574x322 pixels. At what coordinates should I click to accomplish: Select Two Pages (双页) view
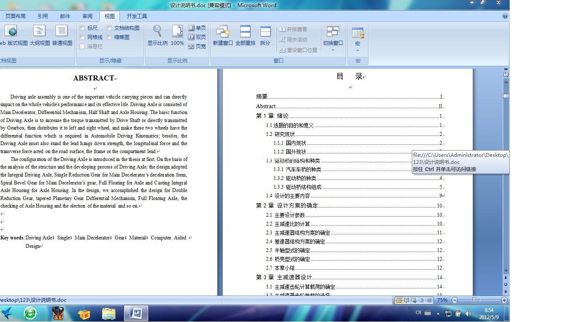tap(197, 37)
